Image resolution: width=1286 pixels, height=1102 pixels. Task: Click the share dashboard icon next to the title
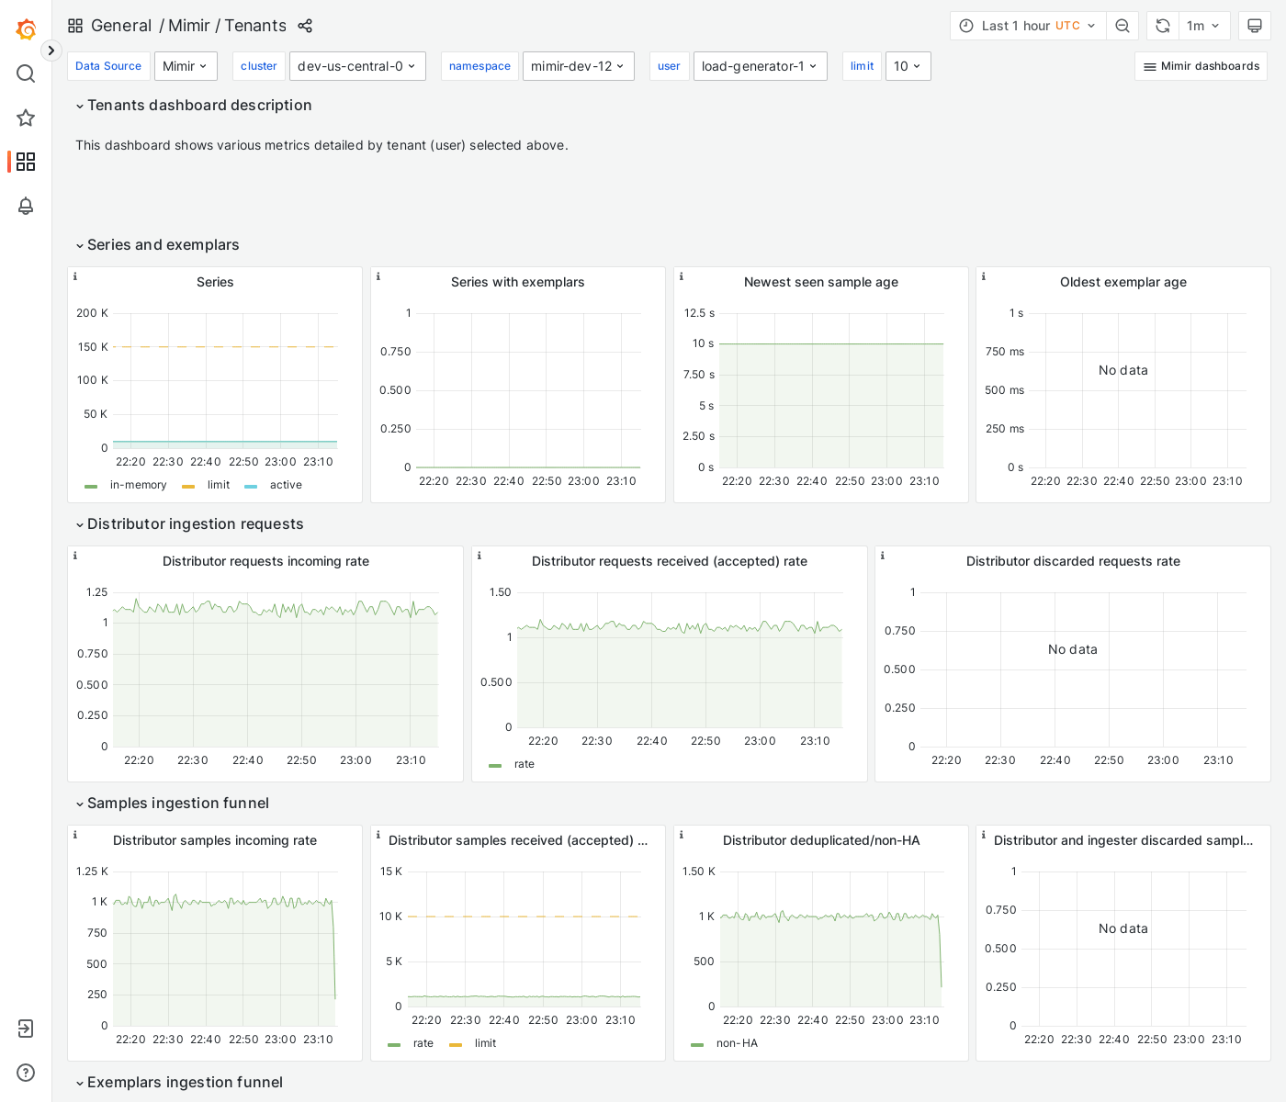[x=305, y=26]
